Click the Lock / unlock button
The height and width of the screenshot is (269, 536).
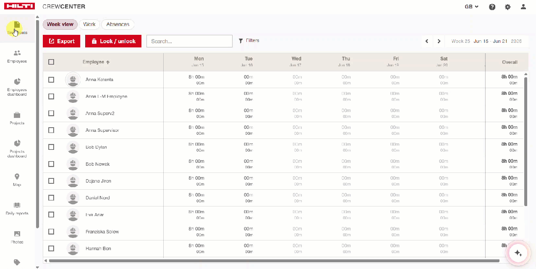coord(113,41)
